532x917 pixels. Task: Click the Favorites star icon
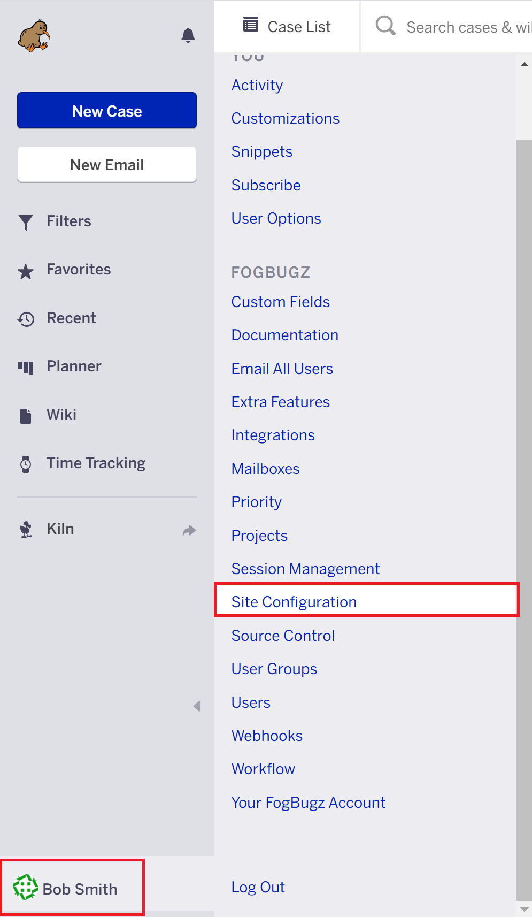point(26,271)
